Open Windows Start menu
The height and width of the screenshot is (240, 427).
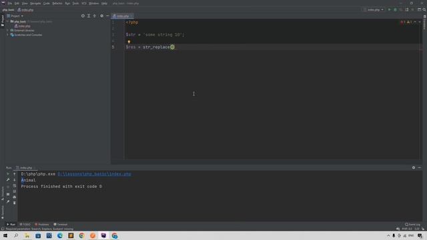[x=5, y=235]
